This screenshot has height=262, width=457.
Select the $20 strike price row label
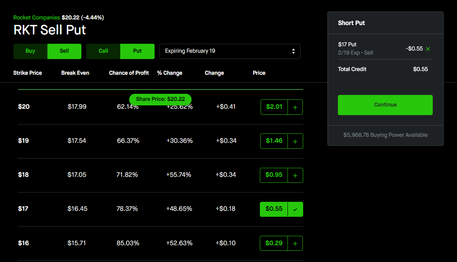click(x=24, y=107)
